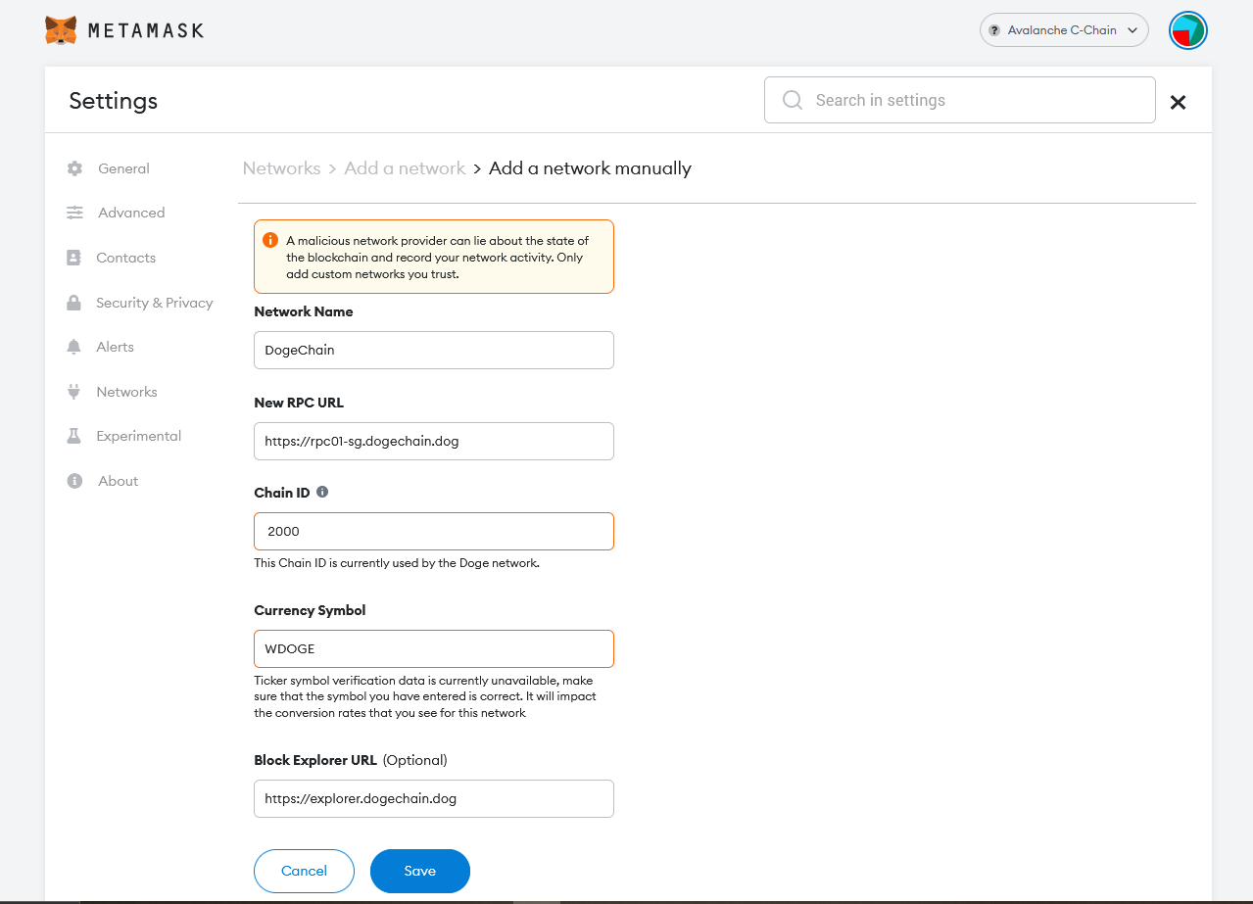Open Contacts settings
Viewport: 1253px width, 904px height.
tap(125, 258)
